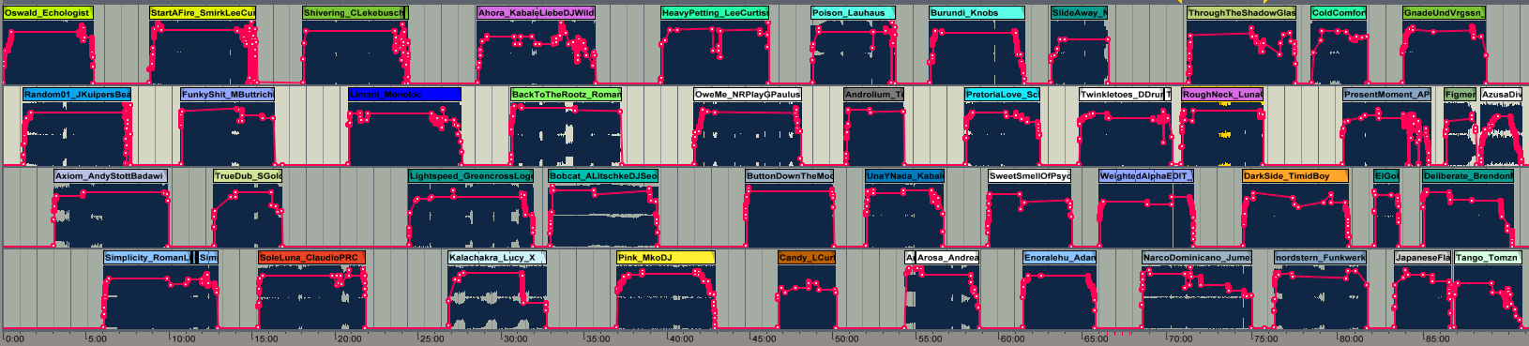1529x346 pixels.
Task: Select the yellow StartAFire_SmirkLeeCur clip
Action: click(x=203, y=13)
